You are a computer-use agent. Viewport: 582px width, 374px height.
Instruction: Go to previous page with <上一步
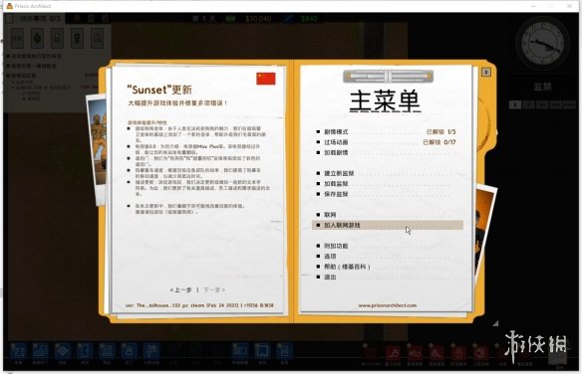(x=181, y=289)
